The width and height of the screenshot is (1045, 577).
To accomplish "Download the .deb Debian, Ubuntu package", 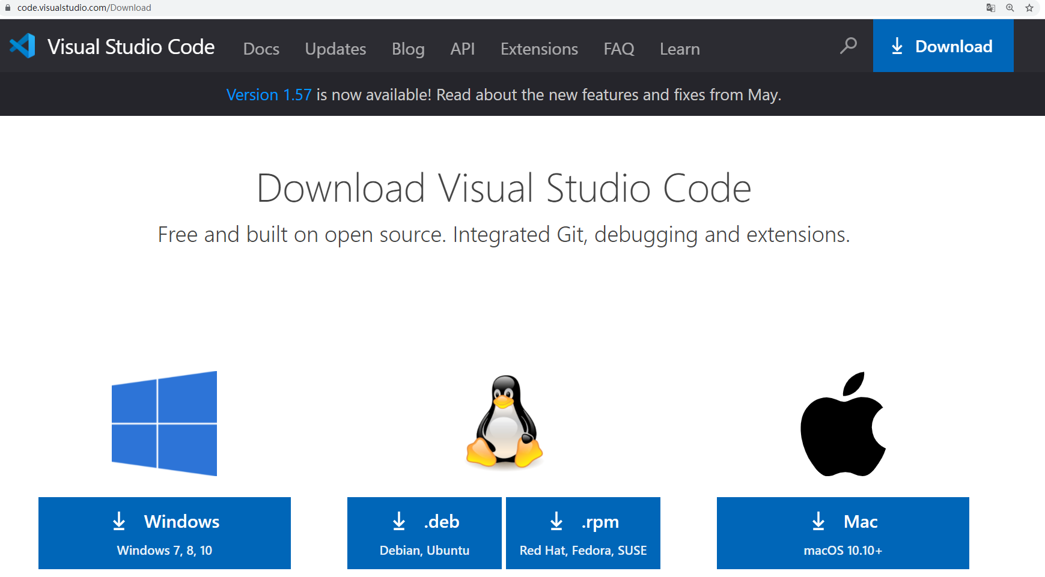I will pos(424,533).
